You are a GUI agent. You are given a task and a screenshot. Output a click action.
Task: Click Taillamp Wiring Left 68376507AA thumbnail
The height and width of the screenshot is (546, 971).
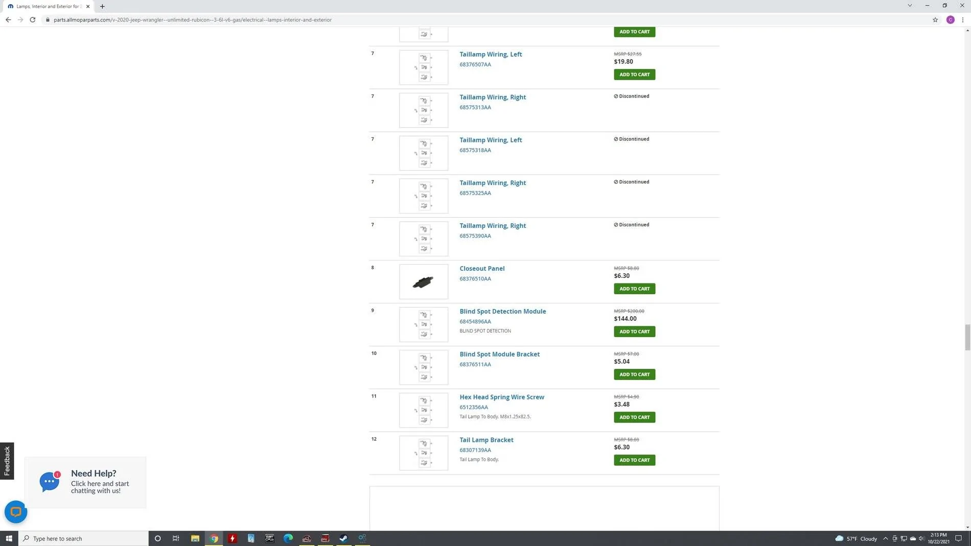coord(424,67)
